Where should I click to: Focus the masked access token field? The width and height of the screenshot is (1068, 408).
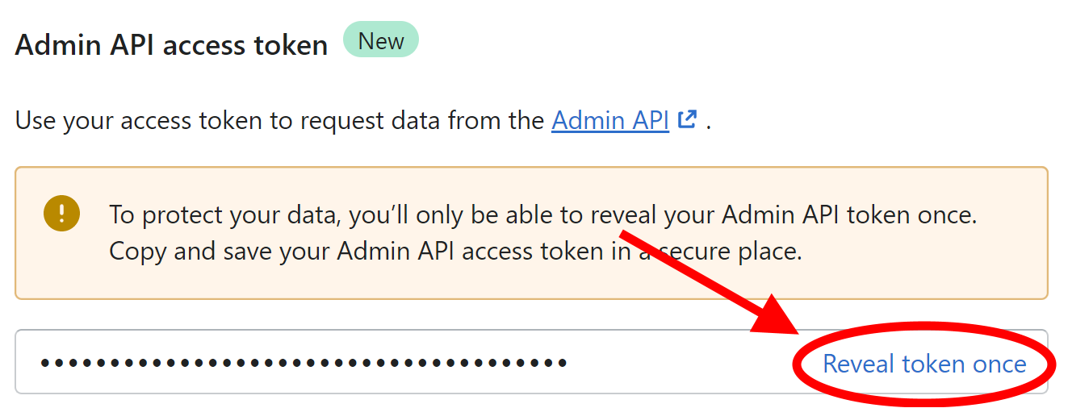coord(531,361)
